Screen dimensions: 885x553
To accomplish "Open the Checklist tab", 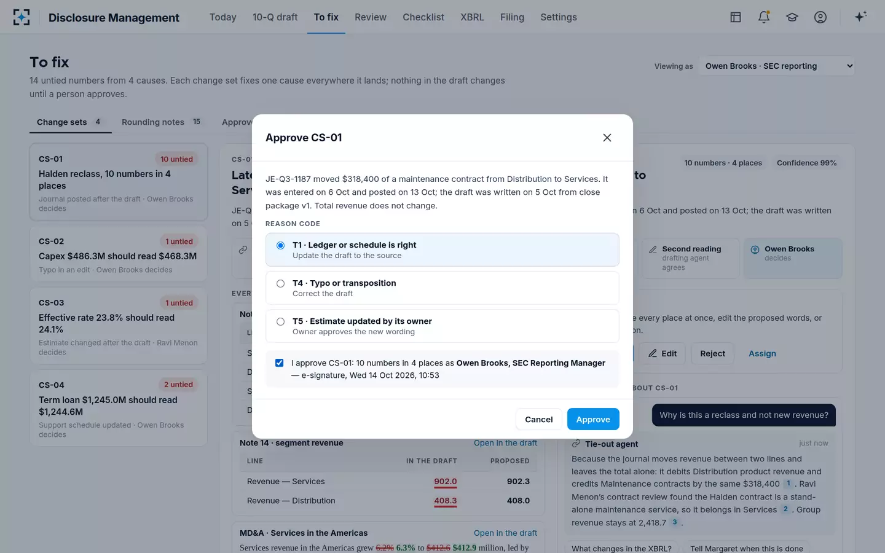I will [423, 17].
